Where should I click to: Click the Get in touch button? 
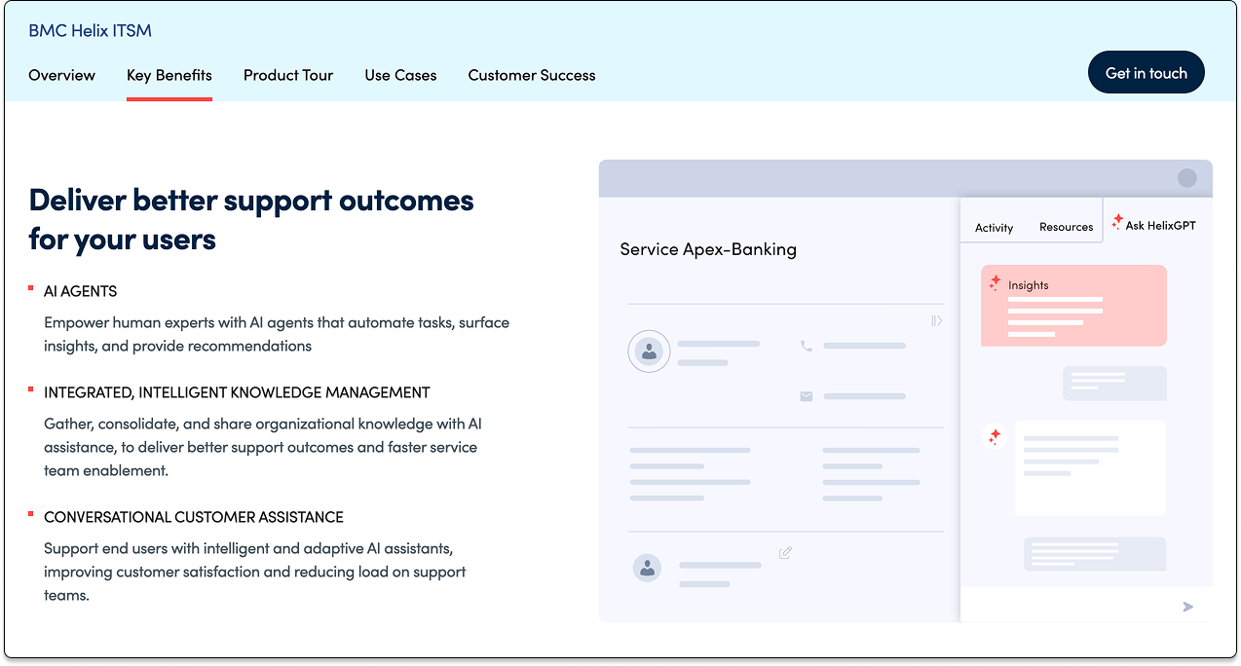click(x=1146, y=73)
